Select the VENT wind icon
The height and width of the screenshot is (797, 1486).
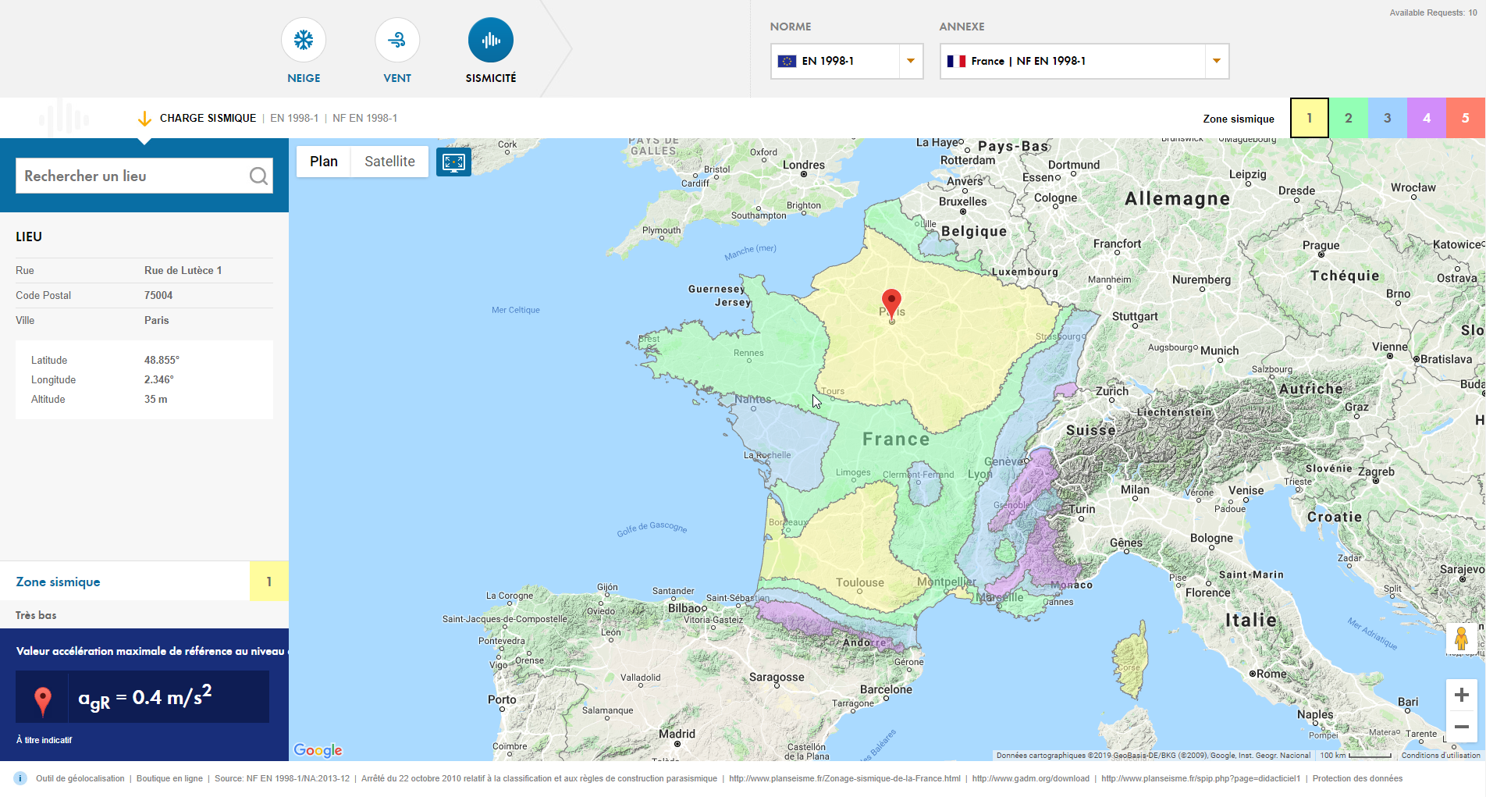pos(397,39)
